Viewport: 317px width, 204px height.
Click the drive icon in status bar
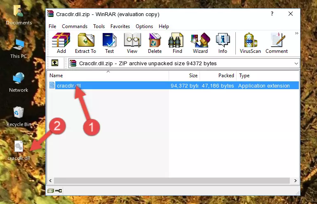pyautogui.click(x=51, y=191)
